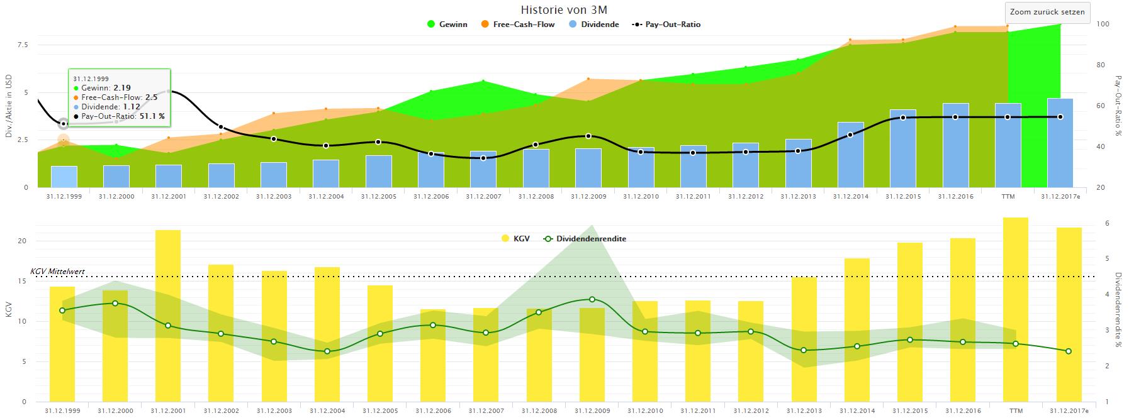This screenshot has height=418, width=1129.
Task: Hide the KGV series via its legend
Action: (x=515, y=239)
